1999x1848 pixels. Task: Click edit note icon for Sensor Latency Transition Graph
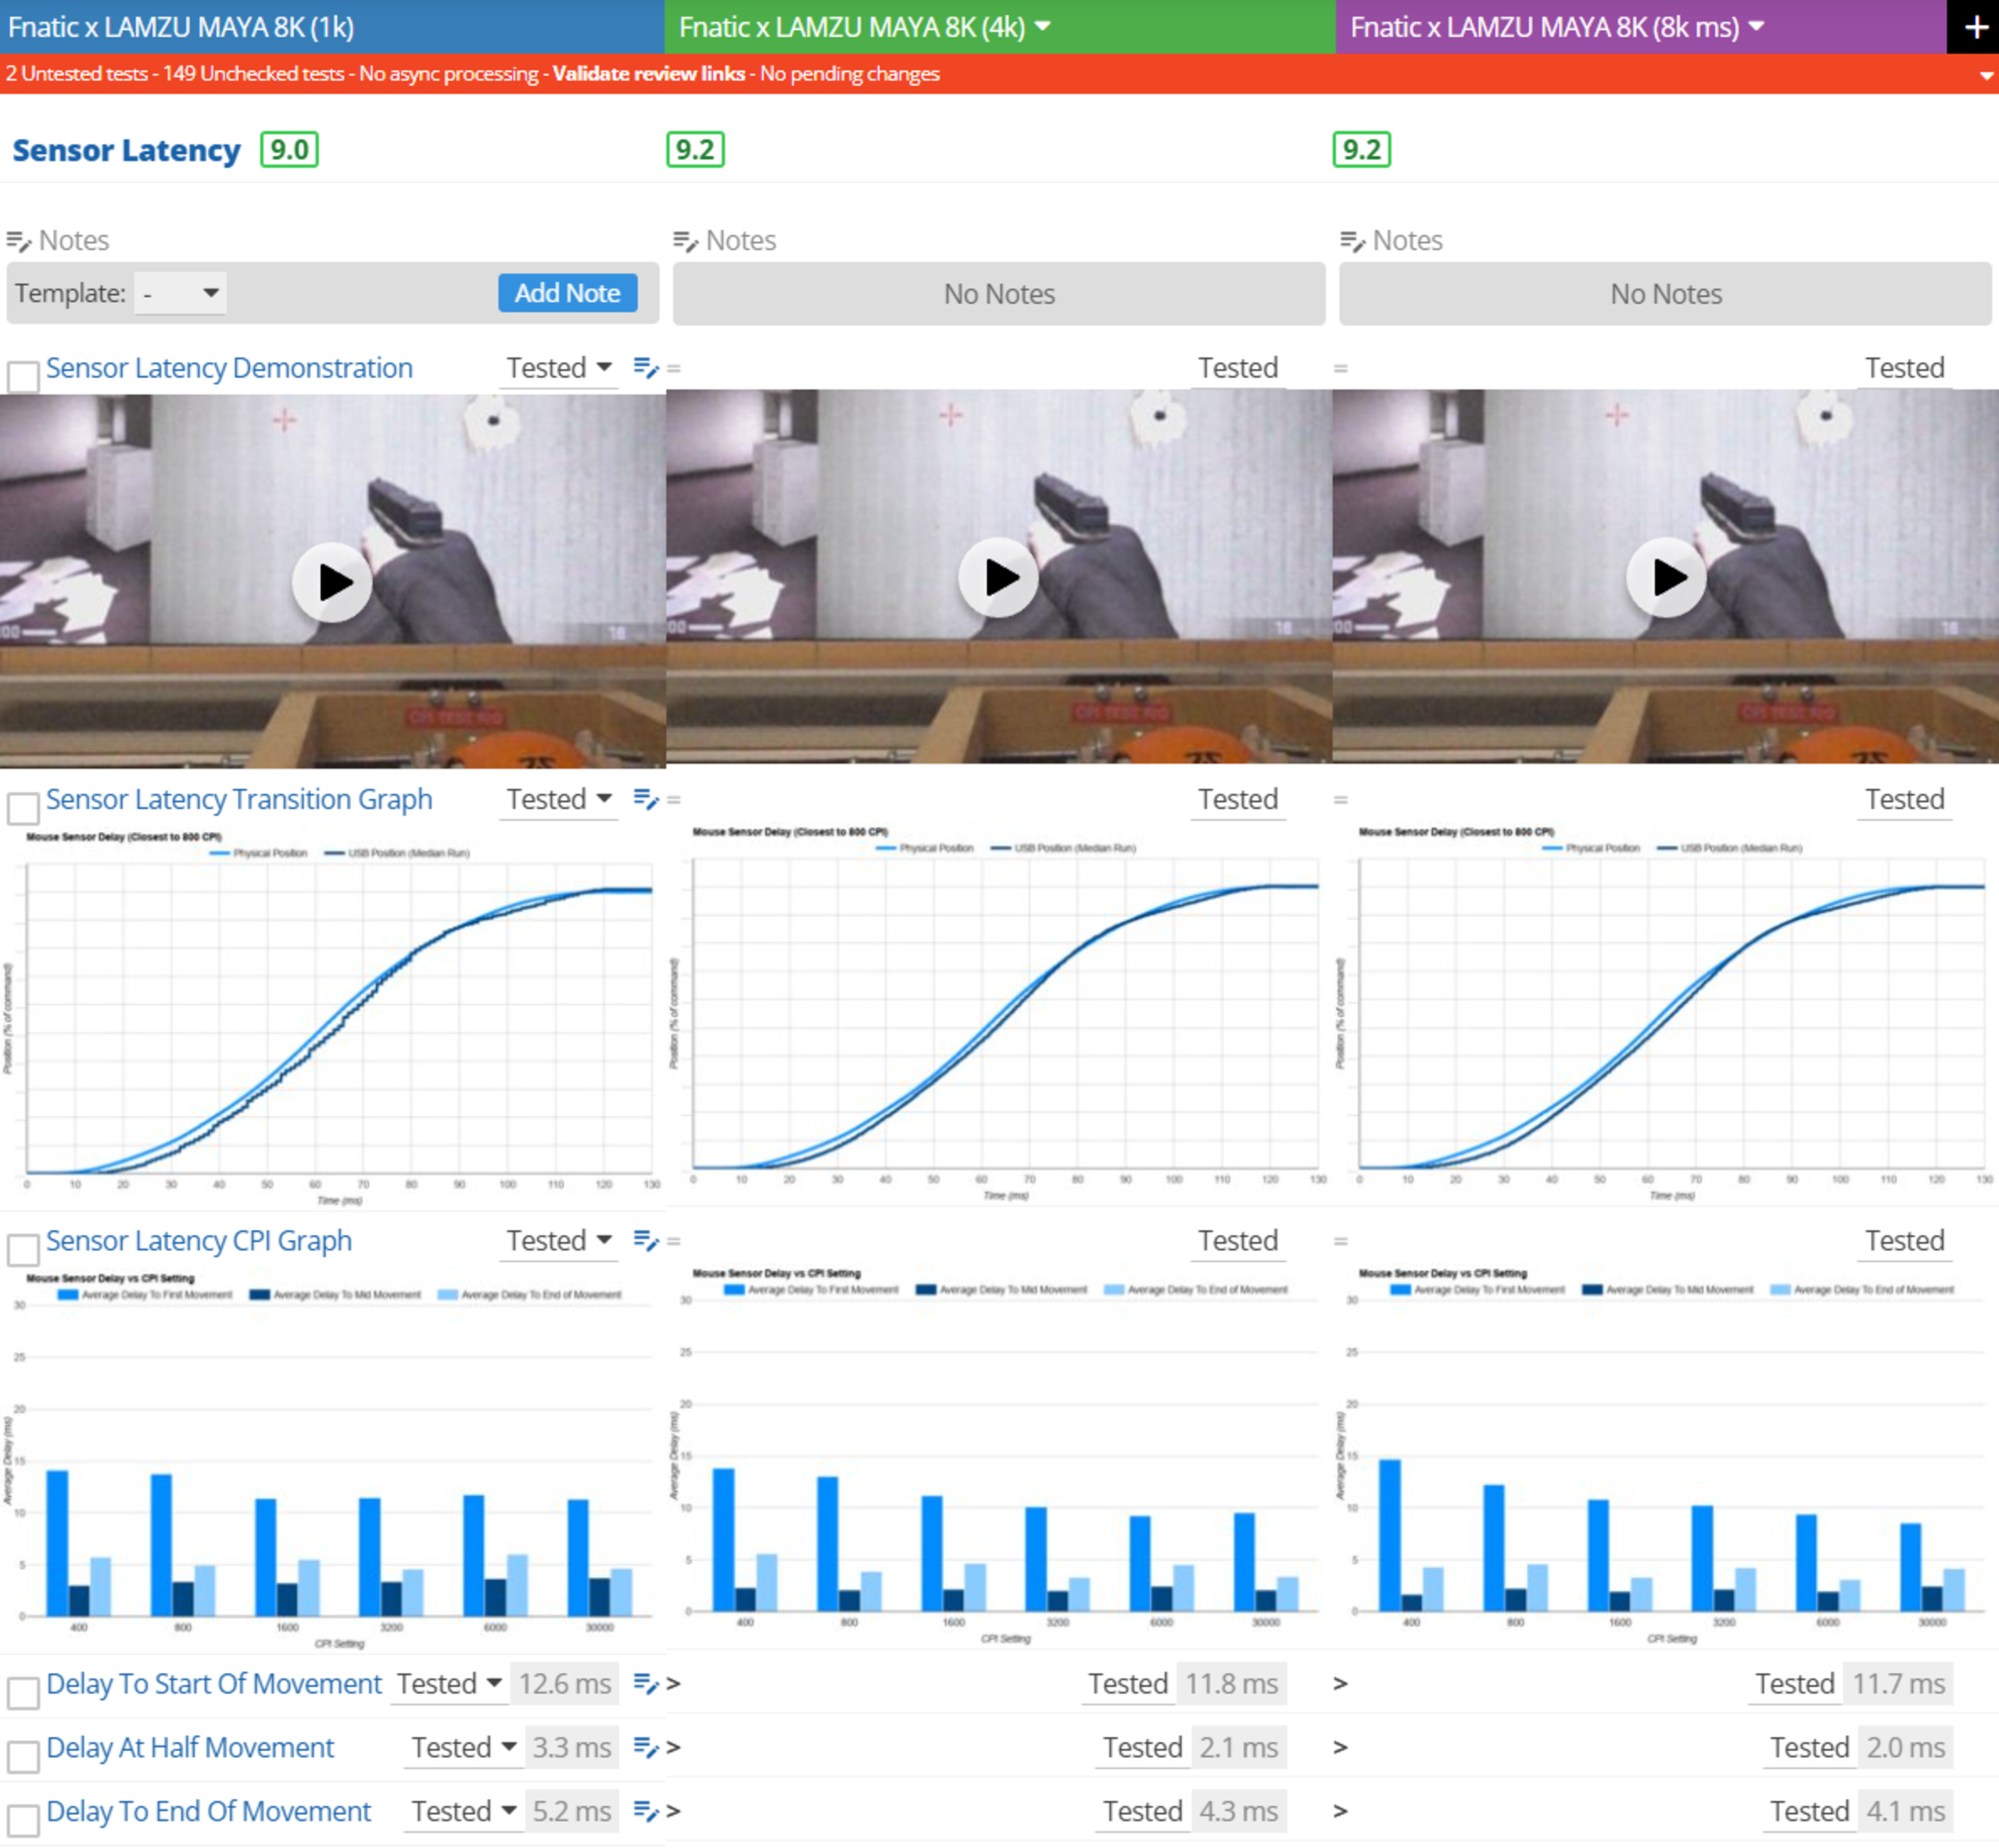point(646,799)
